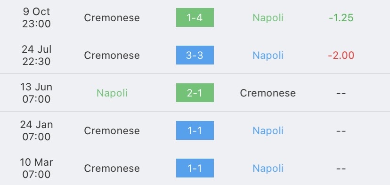The height and width of the screenshot is (185, 390).
Task: Click the 1-1 score for 10 Mar match
Action: click(x=195, y=168)
